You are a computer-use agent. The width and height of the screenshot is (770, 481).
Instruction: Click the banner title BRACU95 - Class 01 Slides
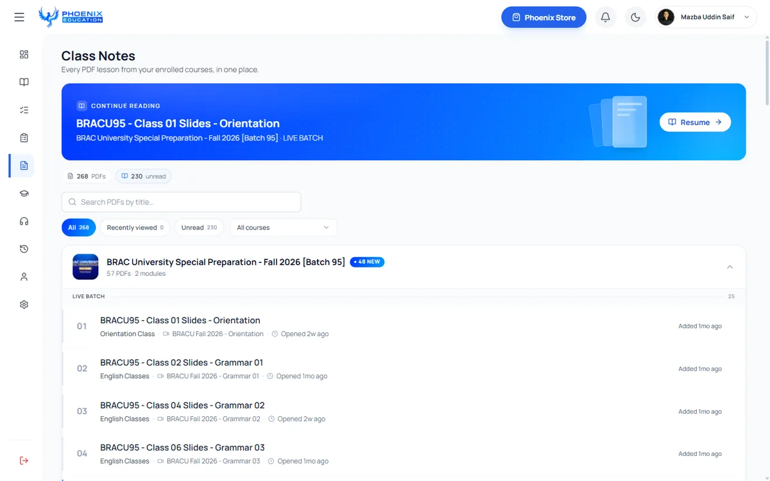178,123
